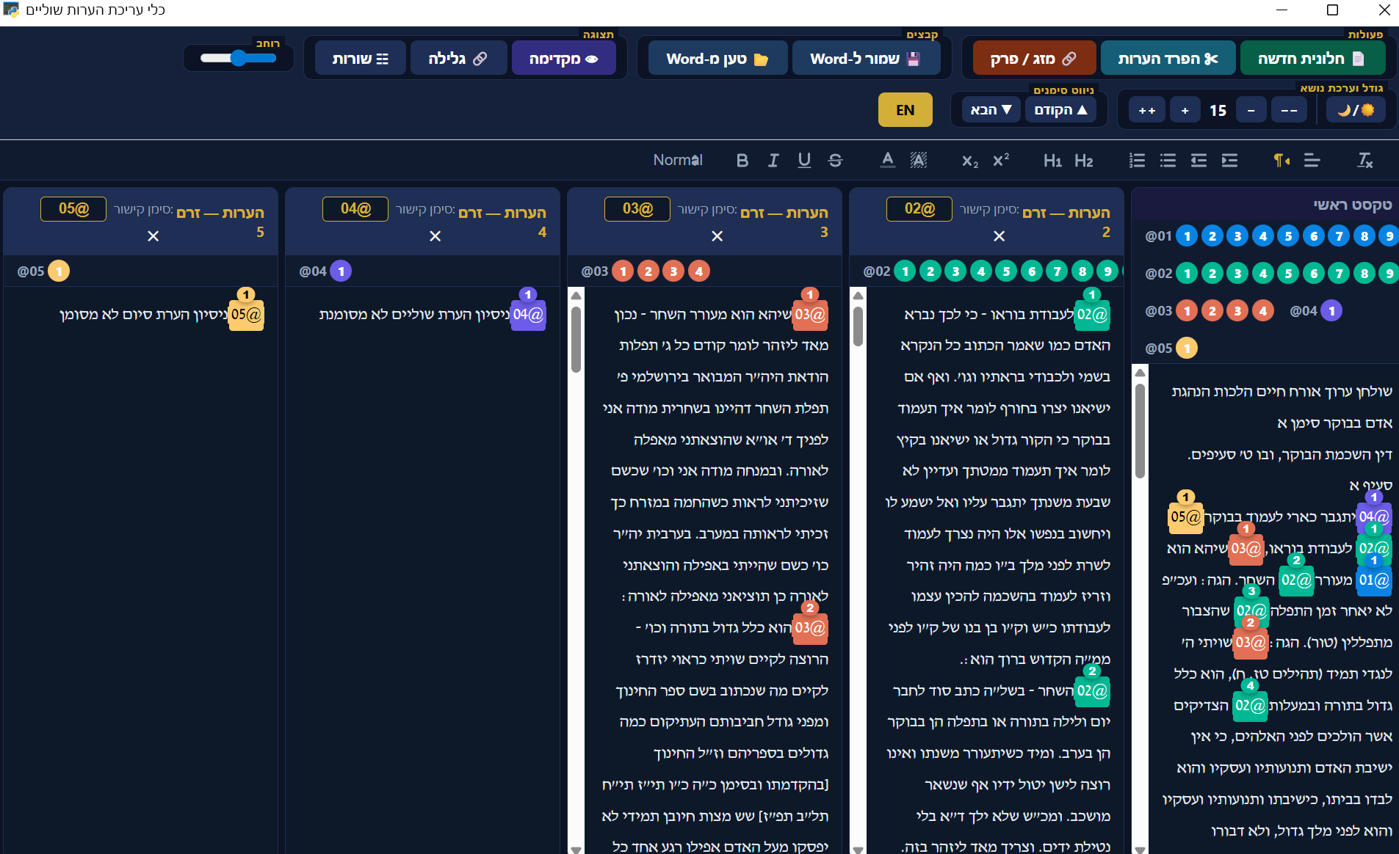Image resolution: width=1399 pixels, height=854 pixels.
Task: Apply italic formatting
Action: click(x=773, y=160)
